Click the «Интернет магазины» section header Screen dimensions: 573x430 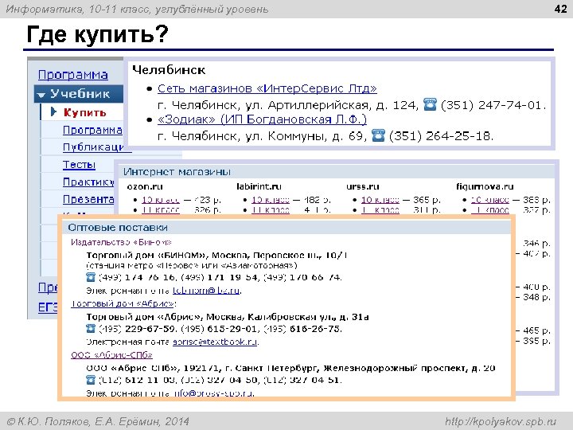(177, 172)
